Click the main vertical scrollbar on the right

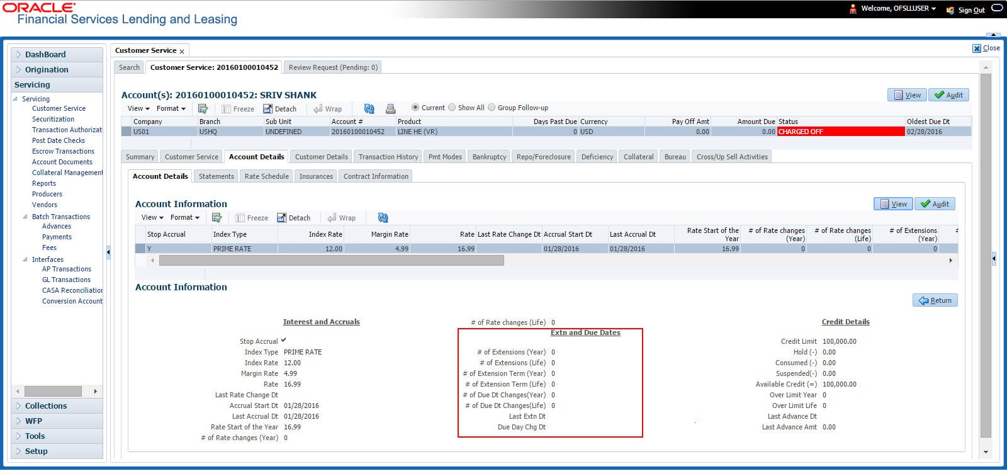point(986,255)
